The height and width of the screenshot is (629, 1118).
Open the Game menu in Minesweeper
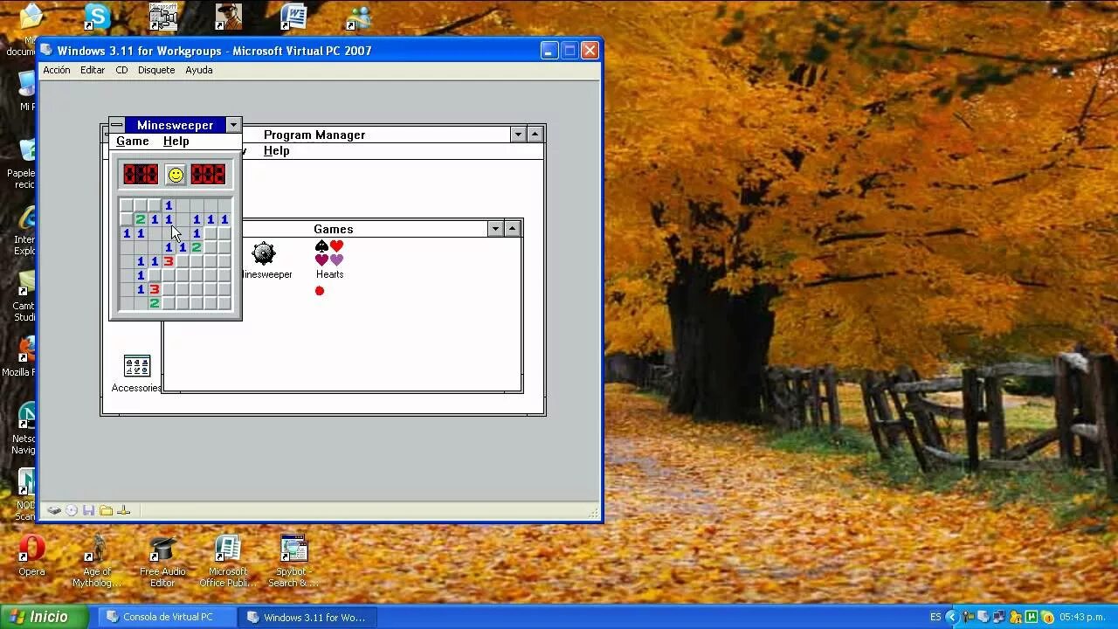click(x=133, y=142)
